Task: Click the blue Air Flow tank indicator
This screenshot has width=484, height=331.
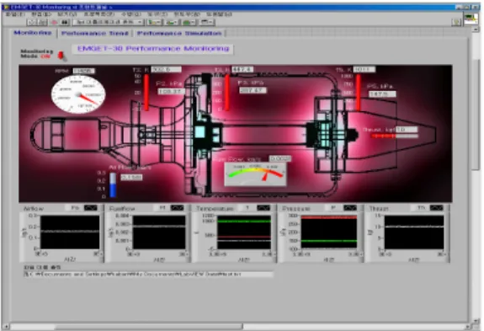Action: [113, 184]
